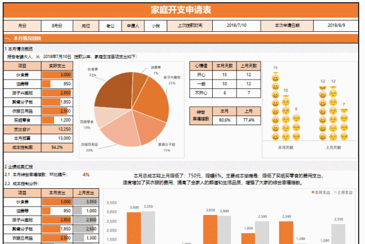365x244 pixels.
Task: Select the 本次申请日期 label cell
Action: click(x=287, y=26)
